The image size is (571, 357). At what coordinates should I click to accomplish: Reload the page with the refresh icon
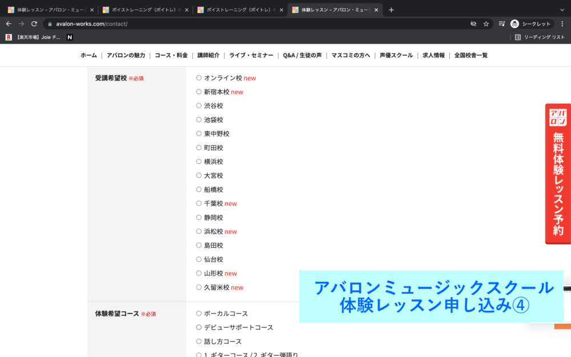point(34,23)
